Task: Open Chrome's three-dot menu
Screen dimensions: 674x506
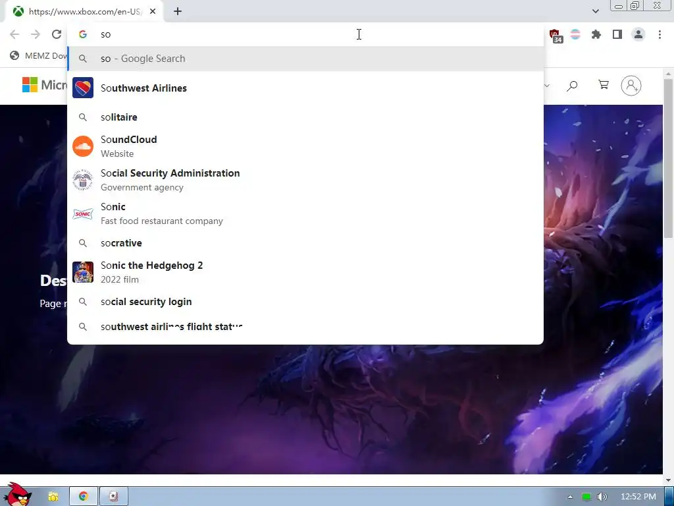Action: tap(660, 34)
